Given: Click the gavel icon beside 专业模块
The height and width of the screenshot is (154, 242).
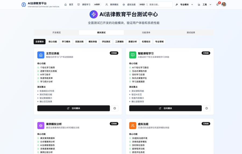Looking at the screenshot, I should click(177, 5).
